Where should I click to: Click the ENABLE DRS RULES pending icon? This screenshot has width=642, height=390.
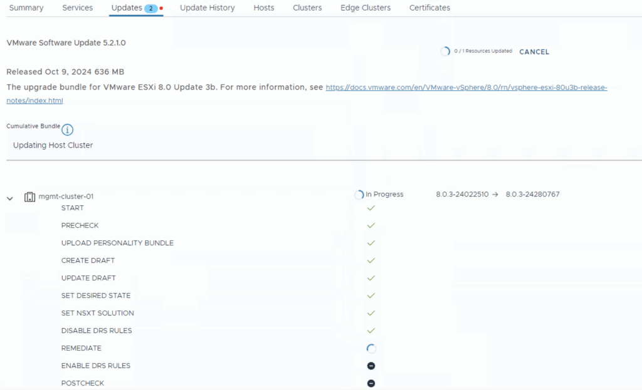pyautogui.click(x=371, y=366)
